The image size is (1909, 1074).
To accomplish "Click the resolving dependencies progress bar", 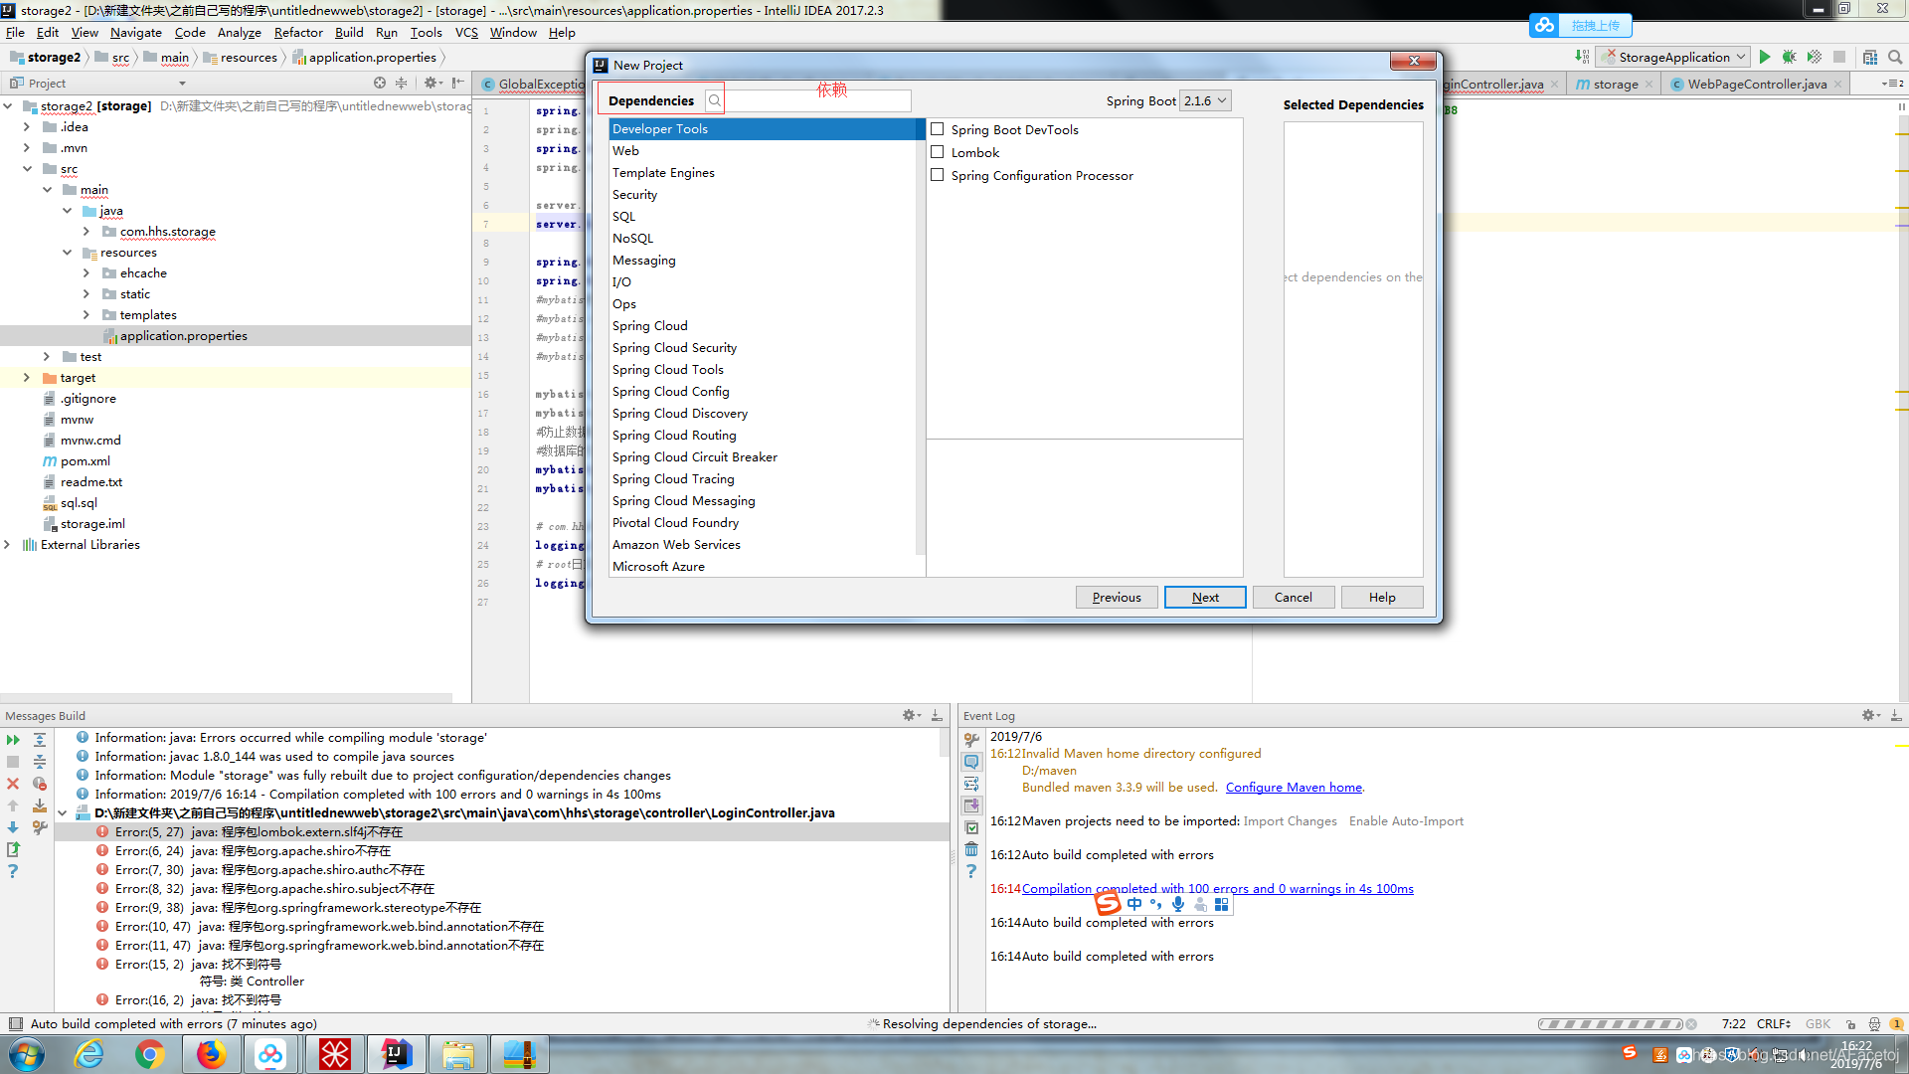I will 1611,1023.
